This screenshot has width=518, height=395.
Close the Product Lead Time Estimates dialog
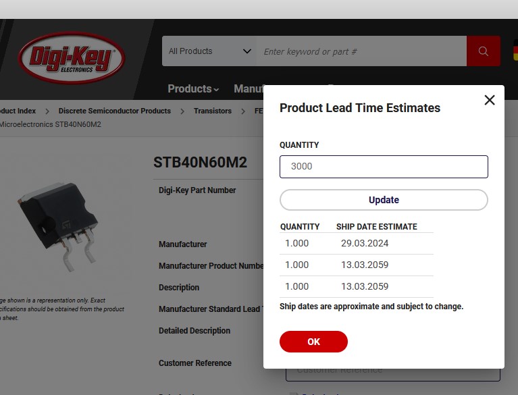[x=489, y=100]
